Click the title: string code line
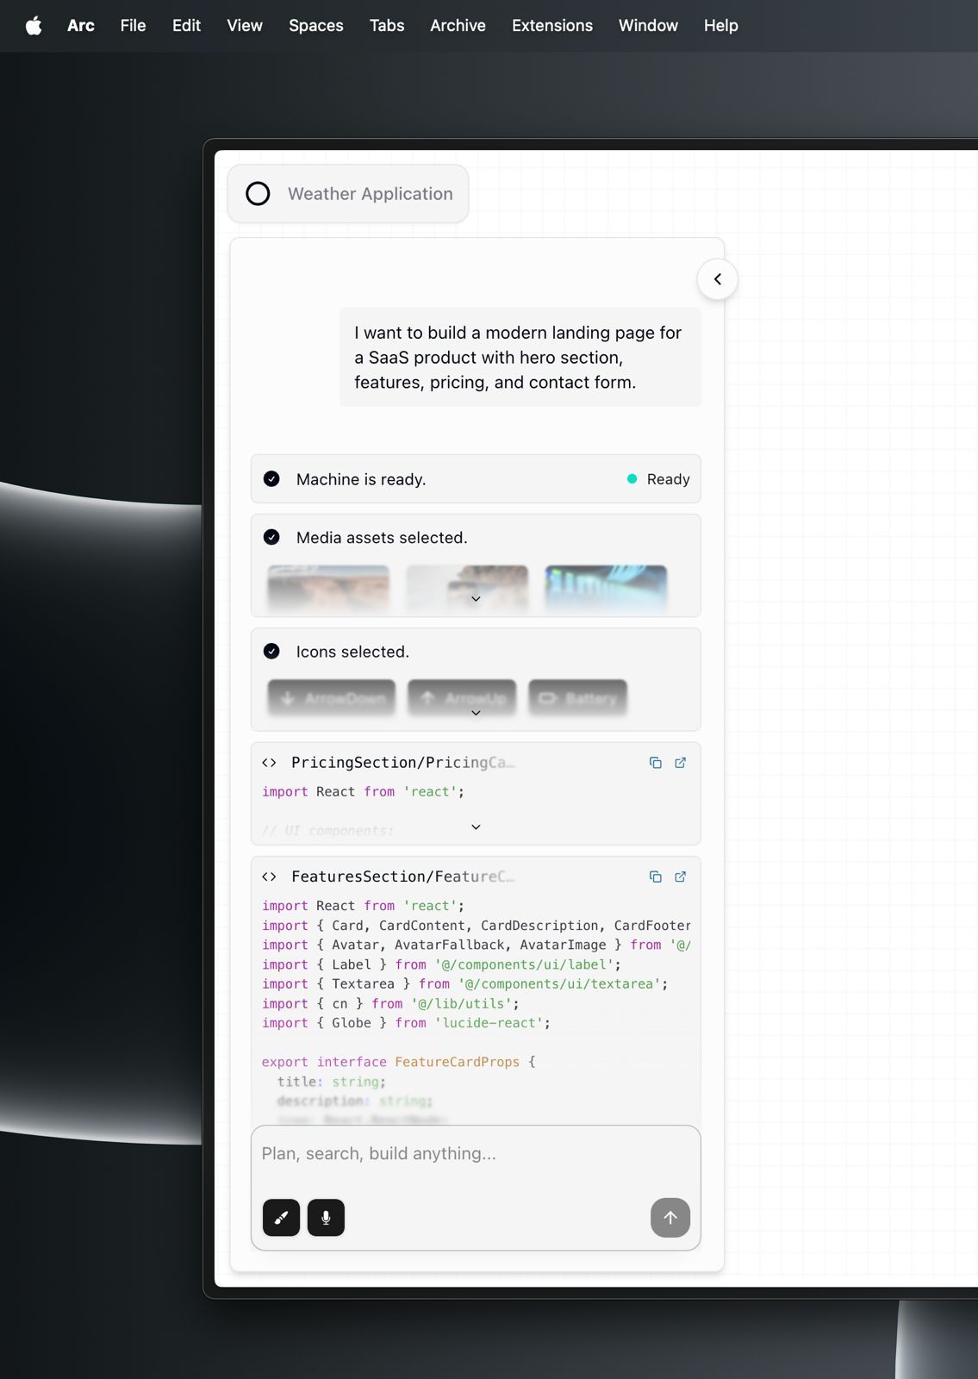This screenshot has height=1379, width=978. tap(332, 1082)
